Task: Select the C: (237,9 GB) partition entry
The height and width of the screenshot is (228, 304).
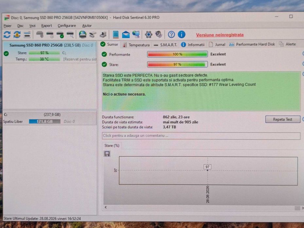Action: pyautogui.click(x=50, y=118)
